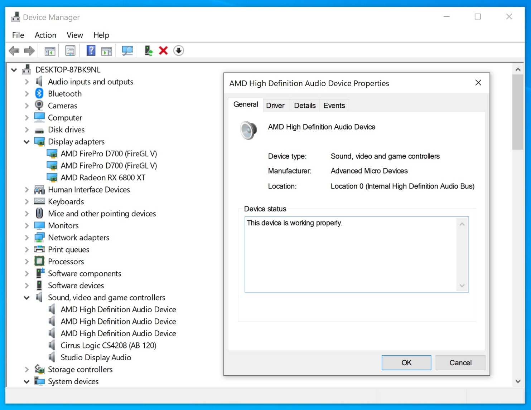531x410 pixels.
Task: Open Properties toolbar icon
Action: pyautogui.click(x=70, y=51)
